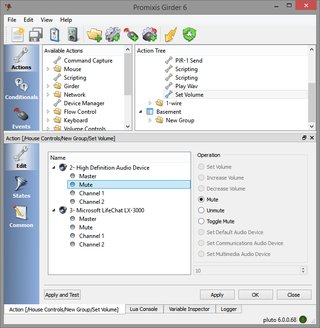Select Set Communications Audio Device radio

pos(201,243)
